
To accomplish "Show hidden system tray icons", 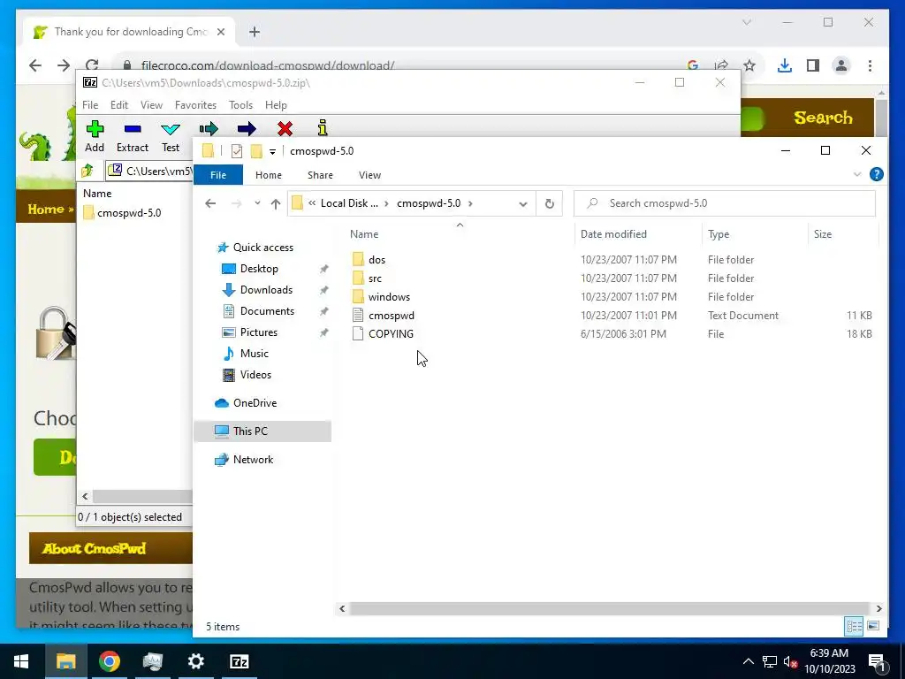I will (748, 661).
